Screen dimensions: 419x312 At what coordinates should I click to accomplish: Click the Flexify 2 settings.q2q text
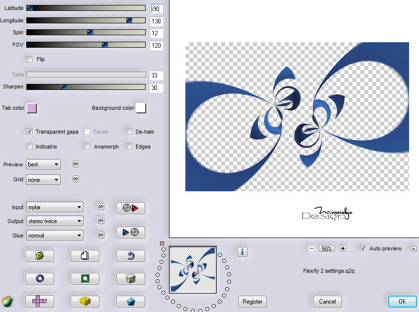[329, 271]
